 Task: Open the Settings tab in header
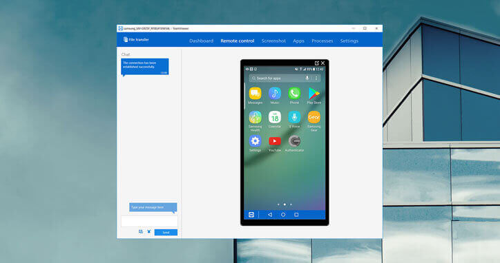click(x=349, y=41)
